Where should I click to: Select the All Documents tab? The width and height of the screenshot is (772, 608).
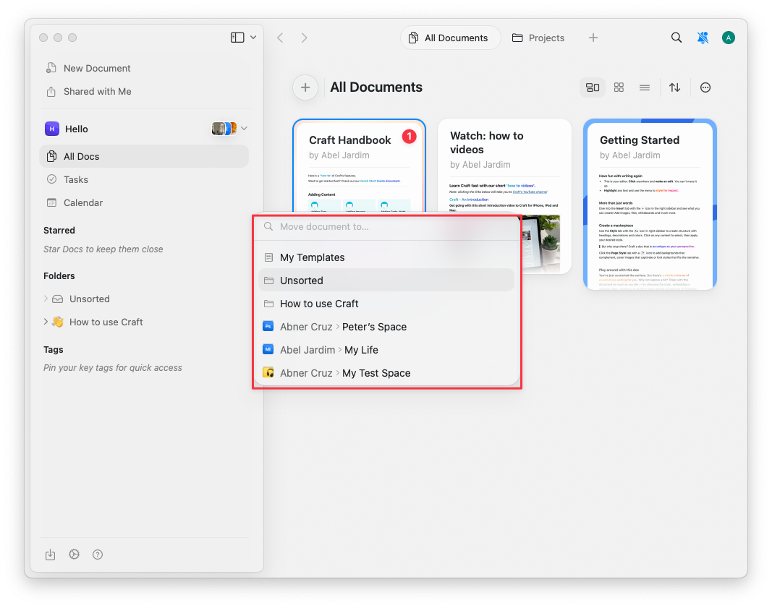point(450,37)
